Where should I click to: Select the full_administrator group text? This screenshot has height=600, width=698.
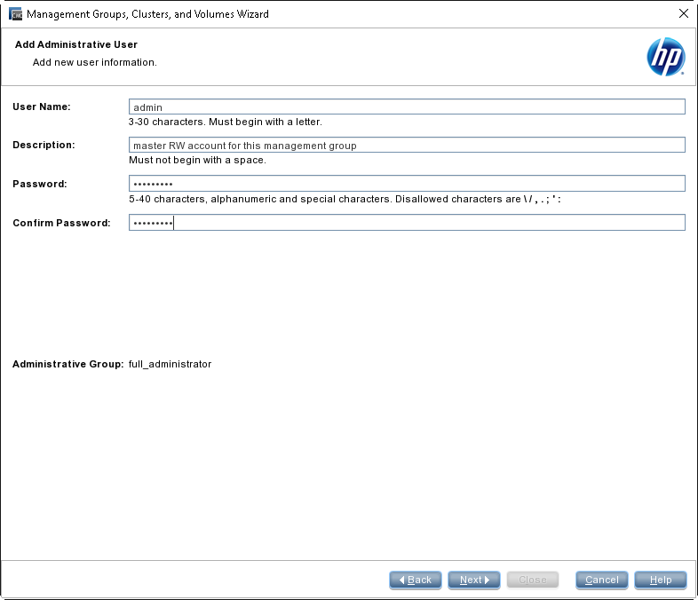point(170,364)
